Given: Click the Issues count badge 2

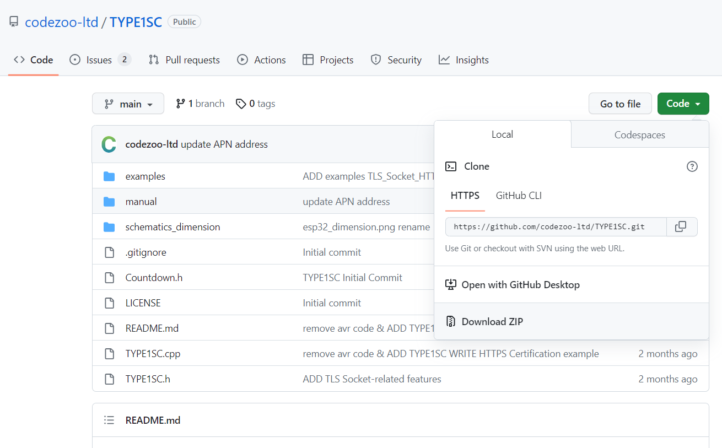Looking at the screenshot, I should (x=124, y=60).
